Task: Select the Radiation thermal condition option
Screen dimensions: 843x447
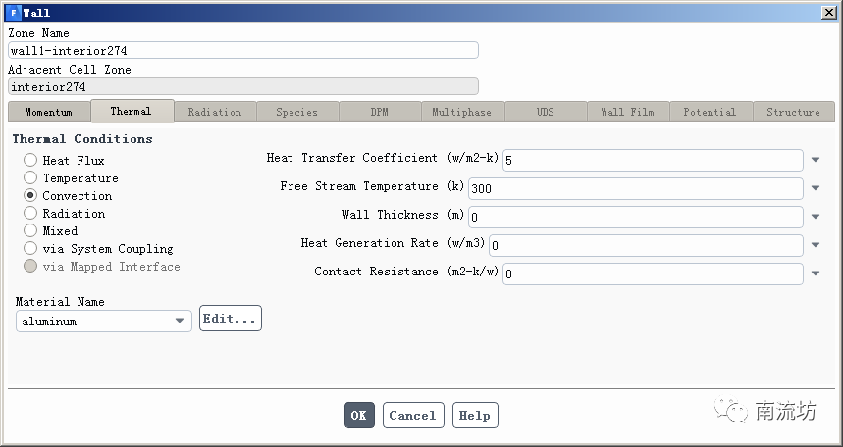Action: [x=30, y=213]
